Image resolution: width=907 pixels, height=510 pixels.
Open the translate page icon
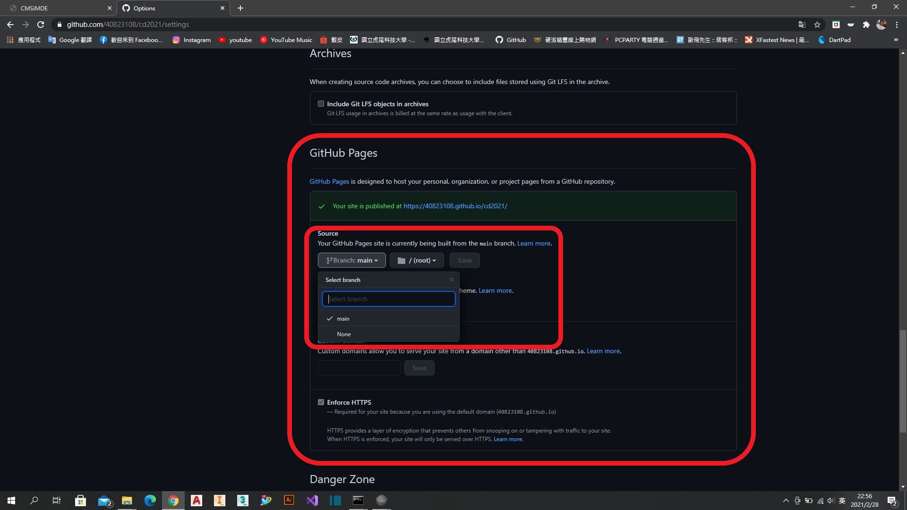pos(802,25)
